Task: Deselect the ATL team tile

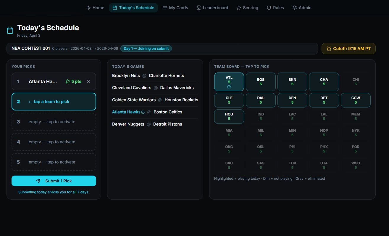Action: coord(229,82)
